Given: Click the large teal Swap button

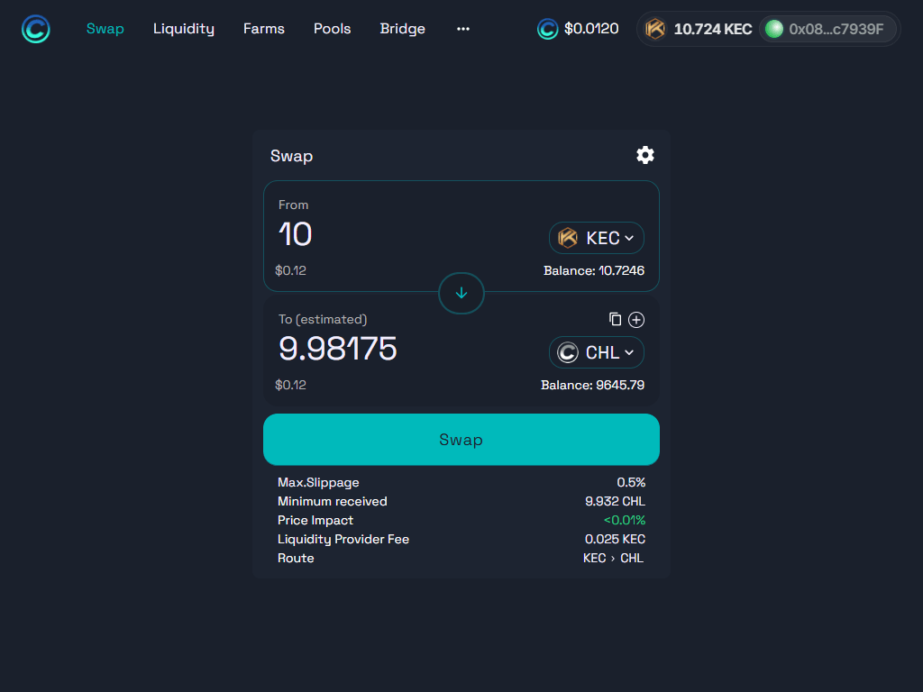Looking at the screenshot, I should click(x=461, y=440).
